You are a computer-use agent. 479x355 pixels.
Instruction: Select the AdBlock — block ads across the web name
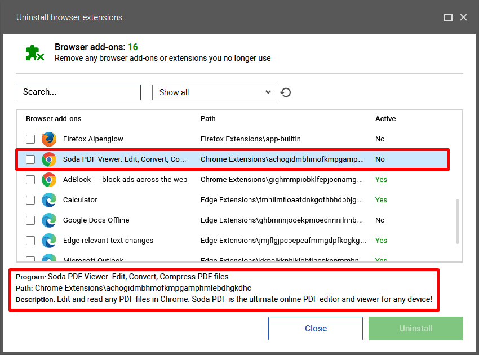[125, 180]
